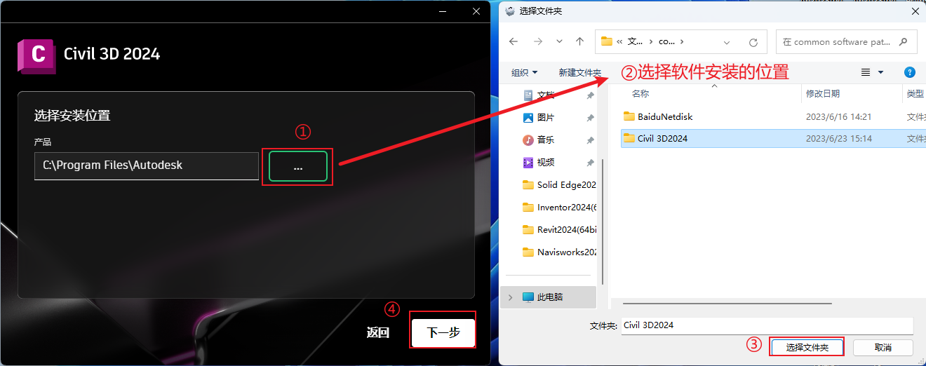Open the 组织 organize menu

coord(525,72)
